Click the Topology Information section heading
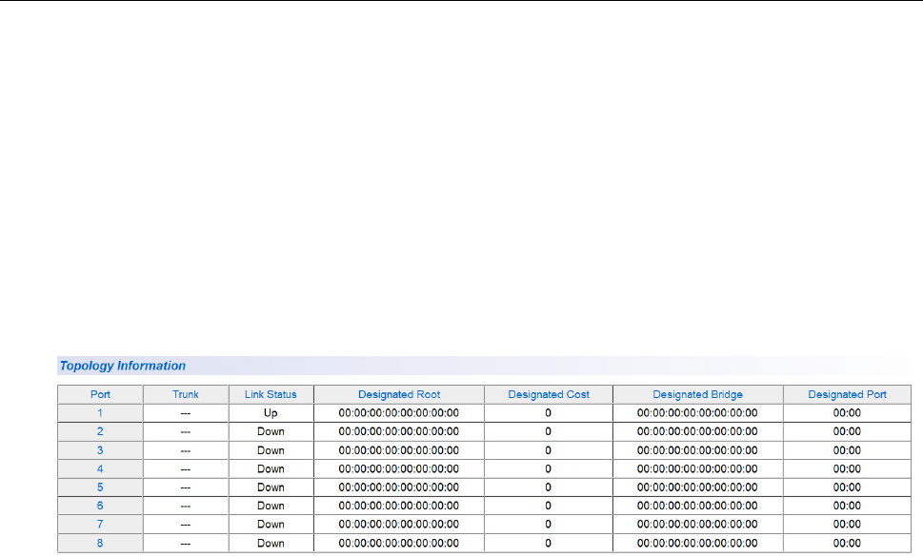This screenshot has height=557, width=923. 123,366
